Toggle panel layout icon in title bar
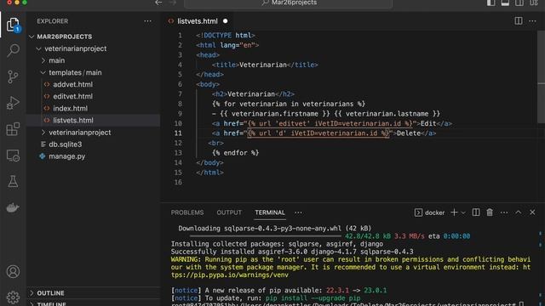 tap(505, 3)
